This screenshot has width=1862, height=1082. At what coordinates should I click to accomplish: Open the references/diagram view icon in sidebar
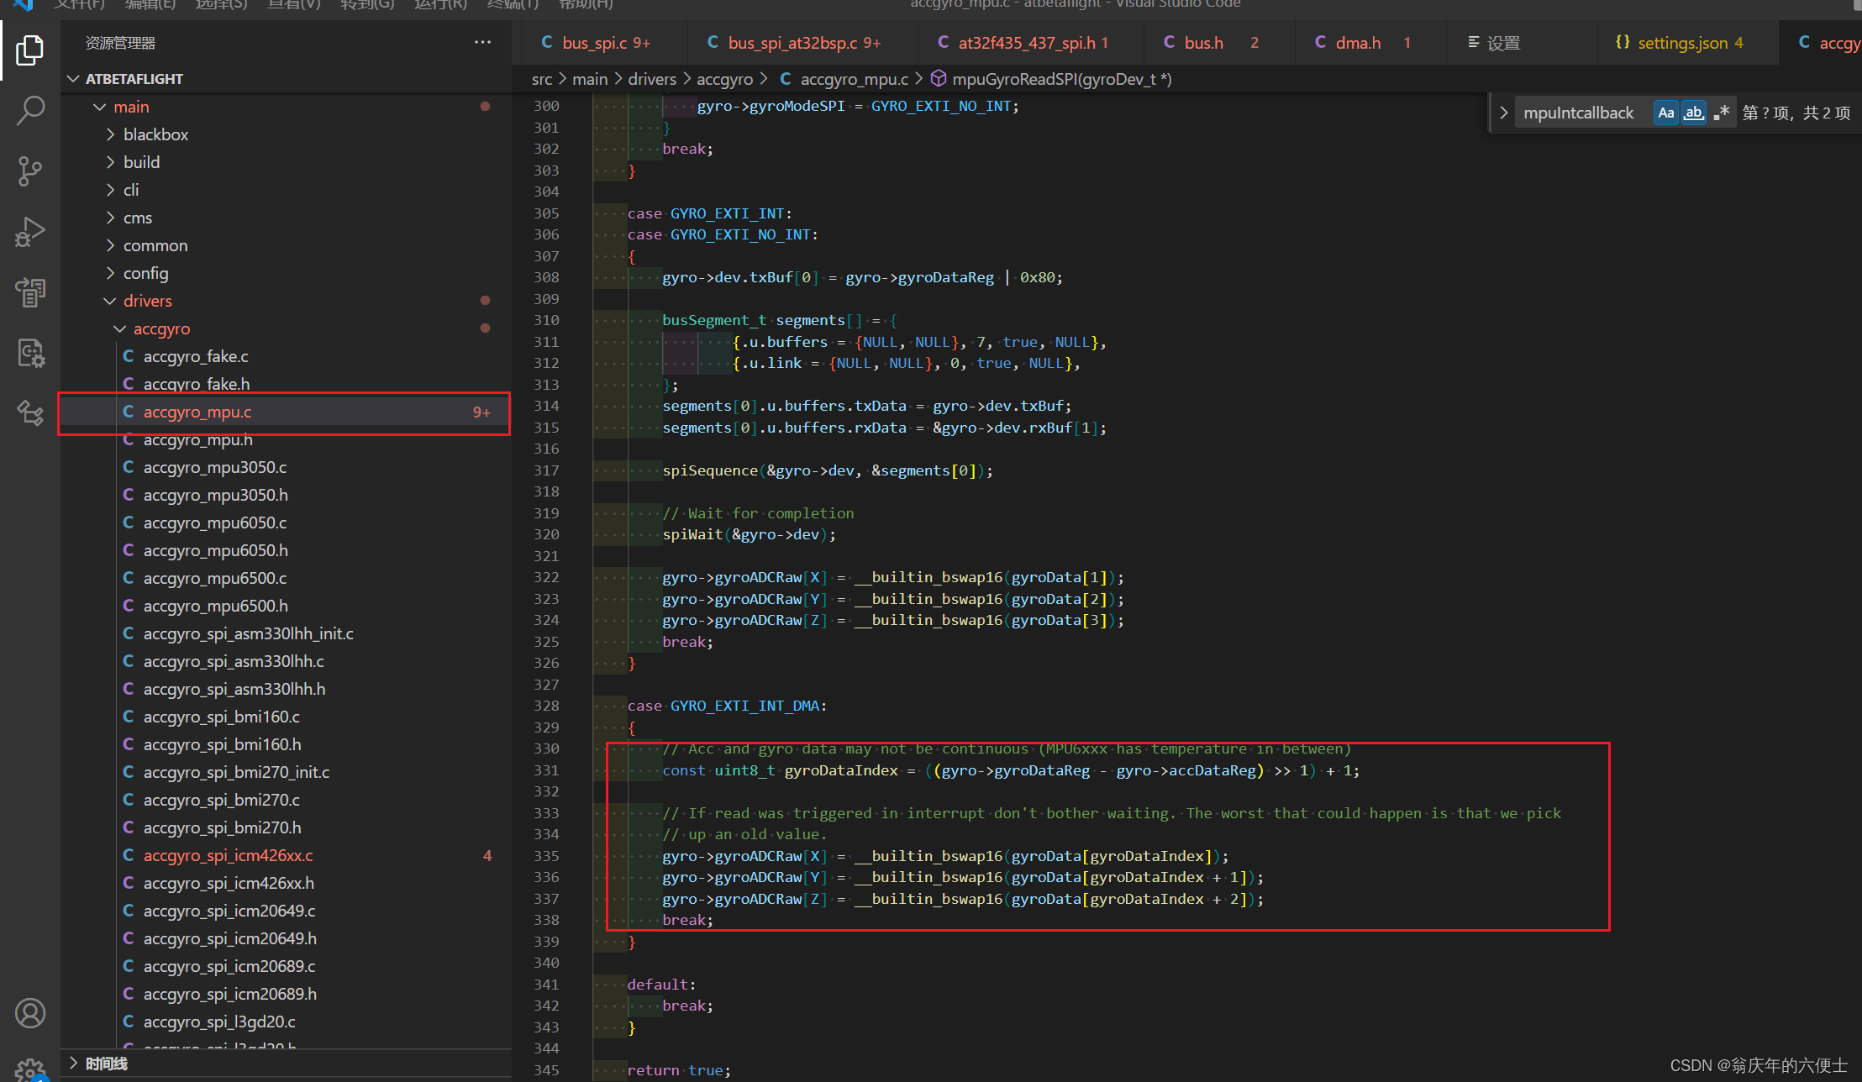[30, 413]
